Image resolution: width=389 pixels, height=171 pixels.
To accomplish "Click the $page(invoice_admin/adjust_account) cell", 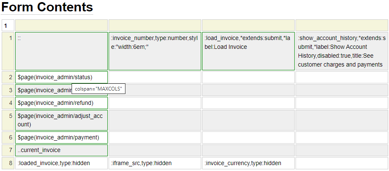I will [61, 120].
